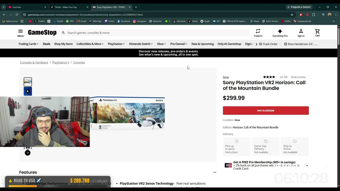The image size is (340, 191).
Task: Open Only At GameStop menu item
Action: [229, 44]
